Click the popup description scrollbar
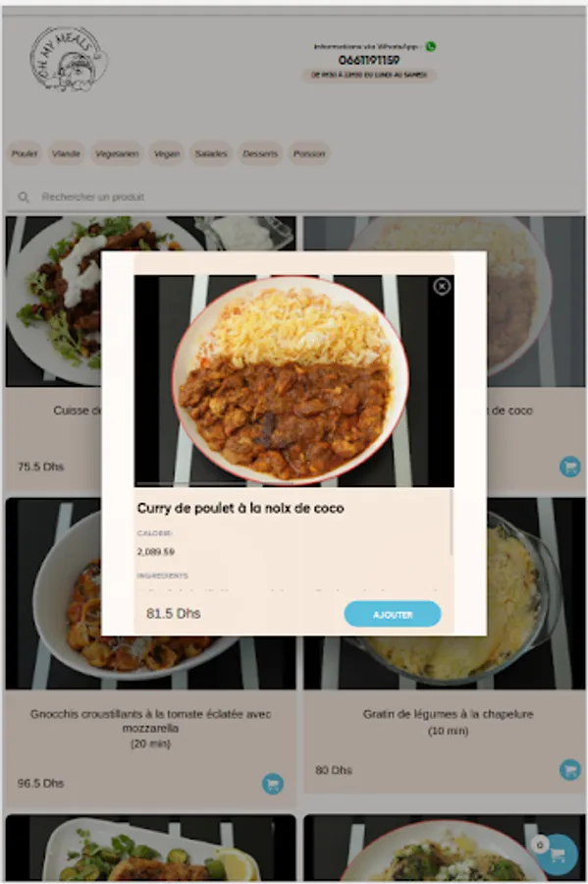Screen dimensions: 588x884 [x=452, y=522]
